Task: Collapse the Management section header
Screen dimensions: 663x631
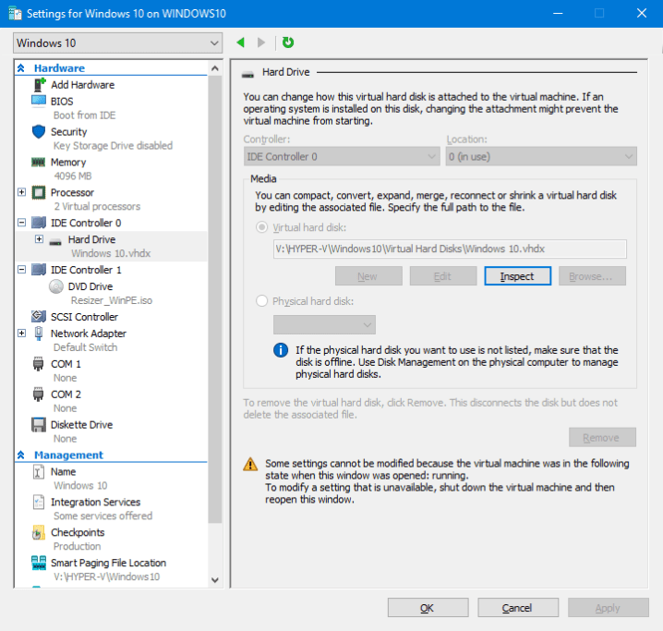Action: pos(22,455)
